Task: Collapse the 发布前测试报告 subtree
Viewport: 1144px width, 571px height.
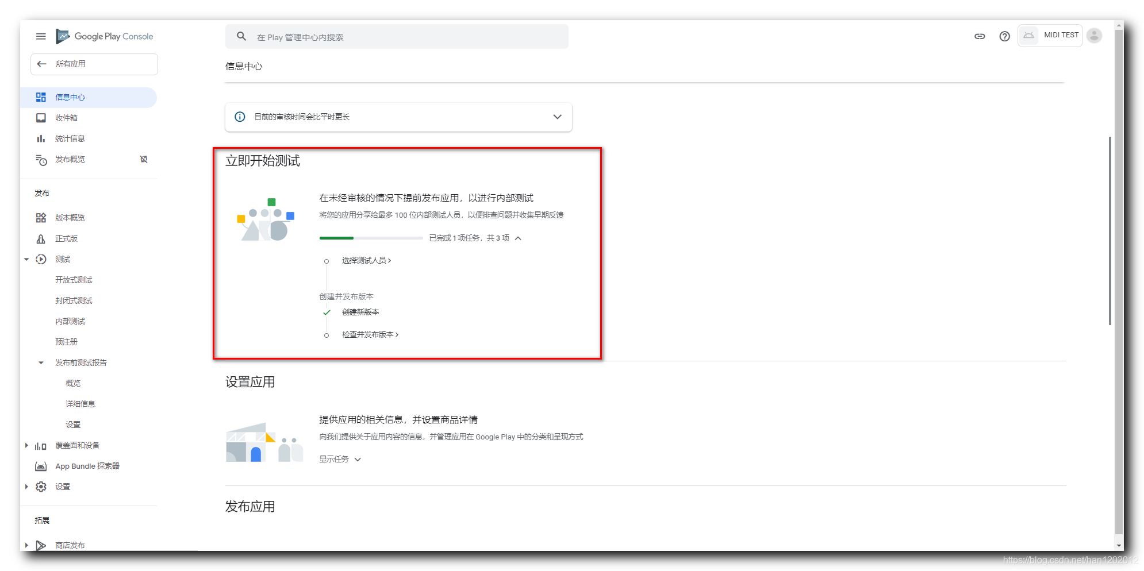Action: (x=40, y=362)
